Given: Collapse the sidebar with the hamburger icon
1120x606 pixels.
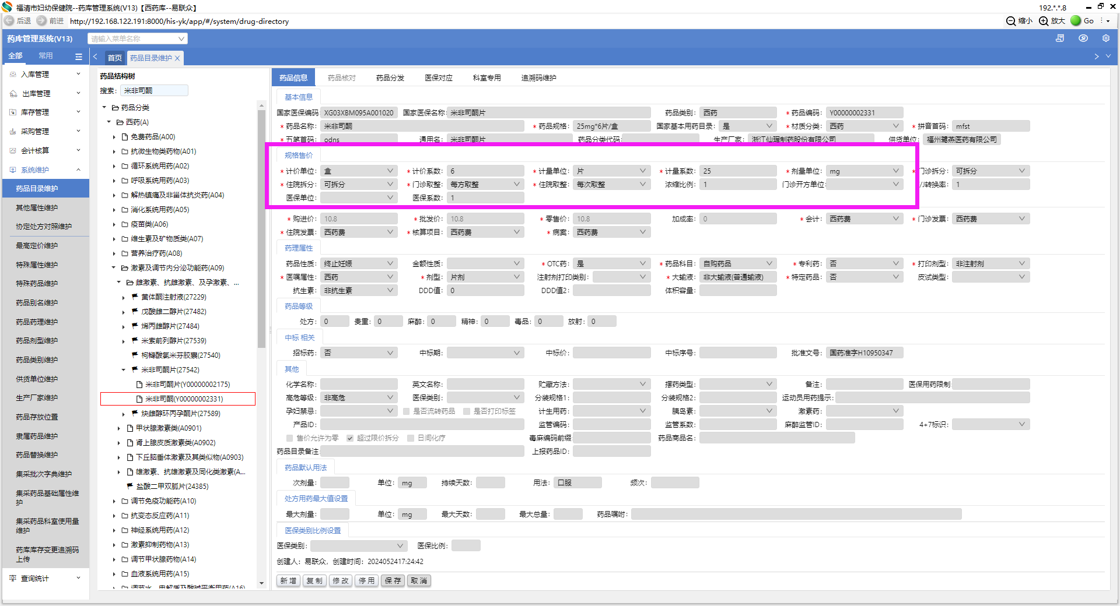Looking at the screenshot, I should (79, 57).
